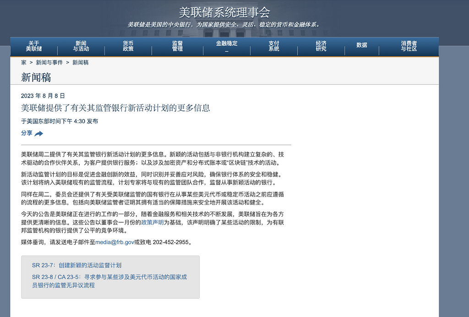
Task: Open the 经济研究 menu
Action: pyautogui.click(x=321, y=46)
